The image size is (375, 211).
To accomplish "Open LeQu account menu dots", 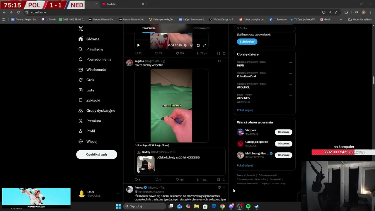I will click(x=118, y=194).
